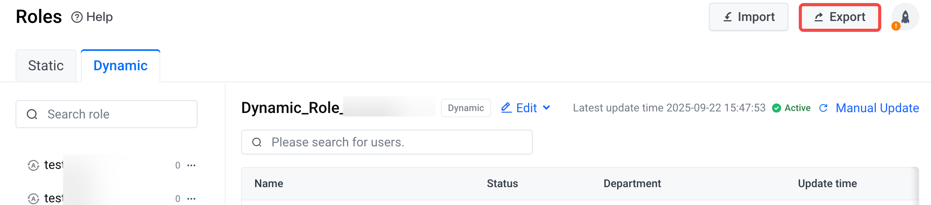Open the rocket avatar icon
931x205 pixels.
click(x=905, y=17)
